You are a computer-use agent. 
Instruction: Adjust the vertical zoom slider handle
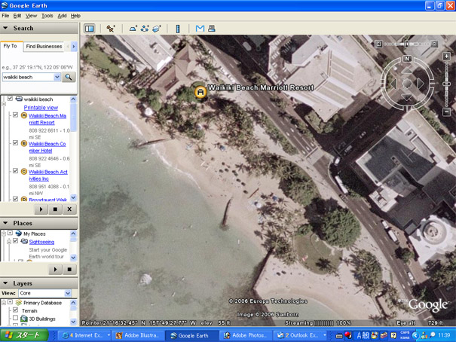click(x=447, y=84)
